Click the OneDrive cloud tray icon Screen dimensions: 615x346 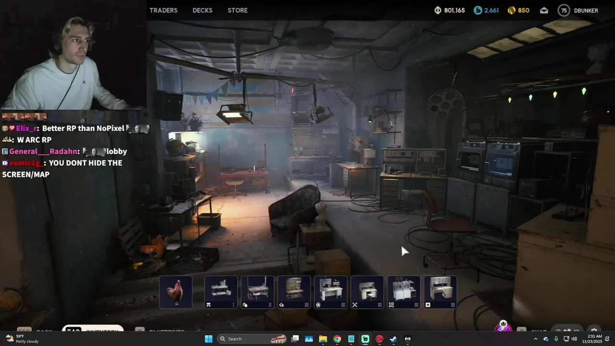click(x=546, y=339)
